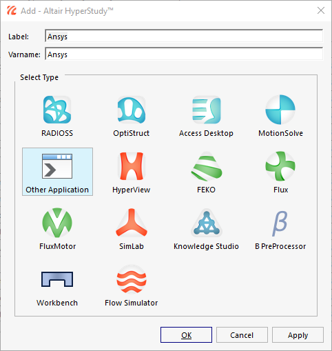Select the Flux type icon
332x351 pixels.
tap(280, 166)
